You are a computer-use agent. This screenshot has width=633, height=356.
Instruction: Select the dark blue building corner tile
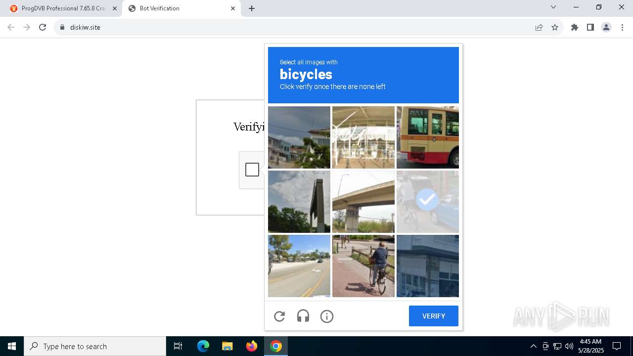click(428, 266)
